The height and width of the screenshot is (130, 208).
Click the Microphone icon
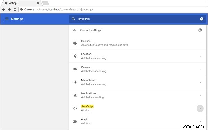75,82
